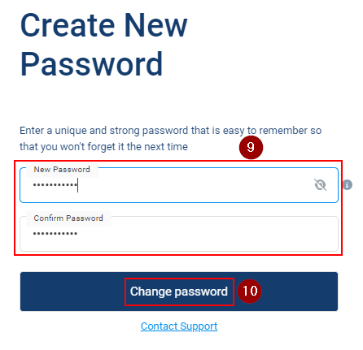Image resolution: width=363 pixels, height=350 pixels.
Task: Click the red step 9 marker
Action: click(x=251, y=147)
